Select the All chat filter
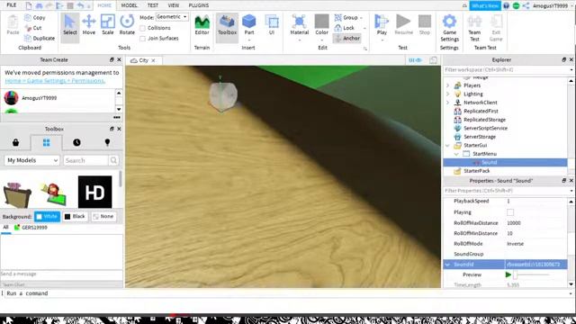Screen dimensions: 576x324 pyautogui.click(x=5, y=228)
